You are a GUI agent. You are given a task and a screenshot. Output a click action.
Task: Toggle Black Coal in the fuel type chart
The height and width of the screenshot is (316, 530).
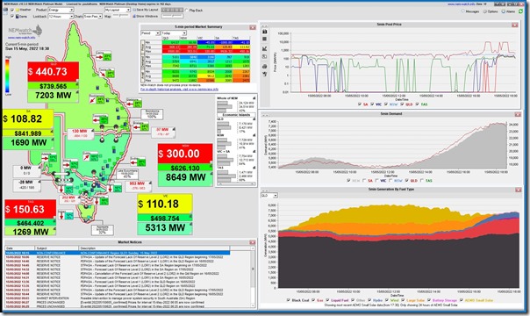pos(288,300)
